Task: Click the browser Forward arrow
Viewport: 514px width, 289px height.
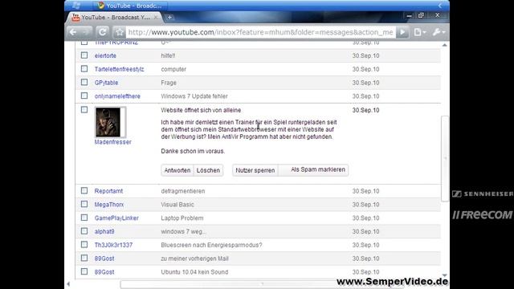Action: click(x=87, y=32)
